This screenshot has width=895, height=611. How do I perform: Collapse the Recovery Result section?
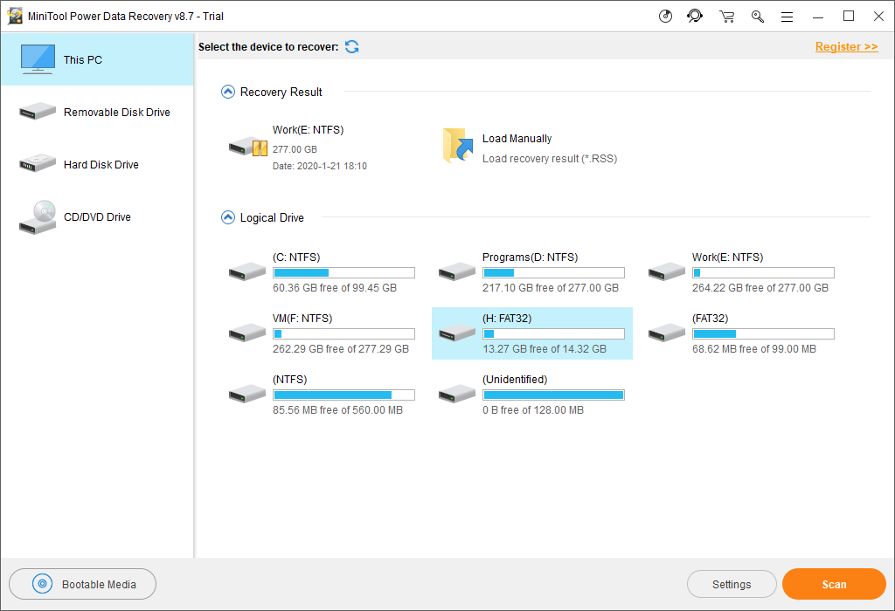click(x=228, y=92)
